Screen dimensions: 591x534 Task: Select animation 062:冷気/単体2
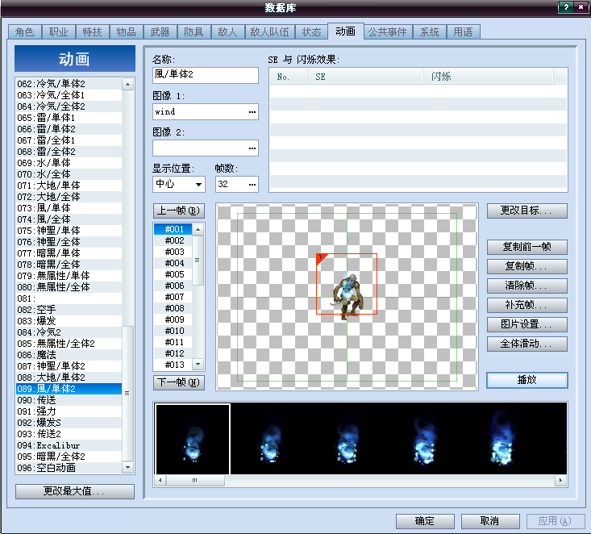(x=69, y=84)
